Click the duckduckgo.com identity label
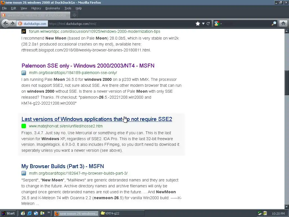Image resolution: width=289 pixels, height=217 pixels. click(x=35, y=24)
